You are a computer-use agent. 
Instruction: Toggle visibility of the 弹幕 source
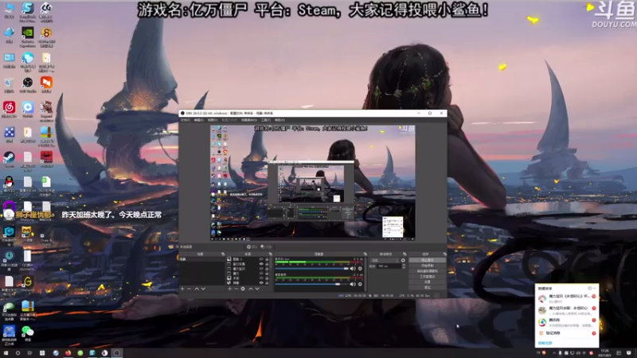click(261, 283)
